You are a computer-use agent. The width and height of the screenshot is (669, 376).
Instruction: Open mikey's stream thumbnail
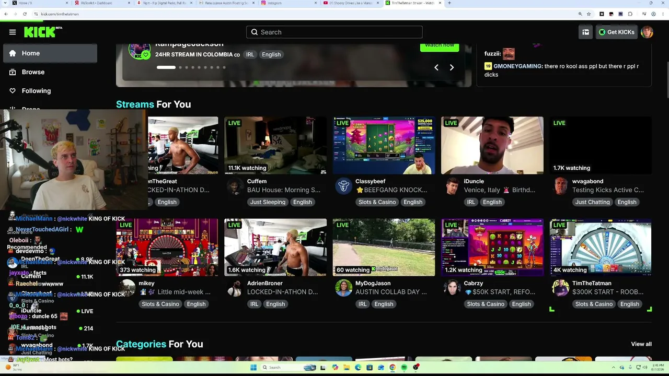[x=167, y=247]
